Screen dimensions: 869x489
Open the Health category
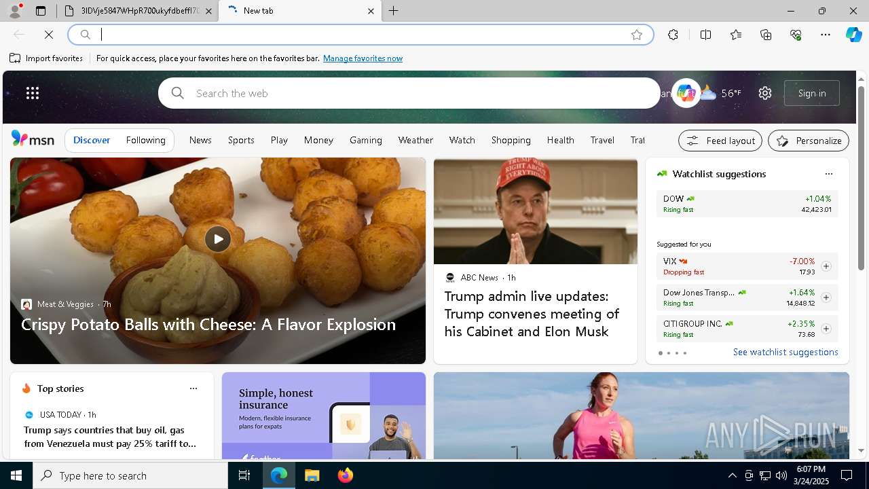point(561,140)
